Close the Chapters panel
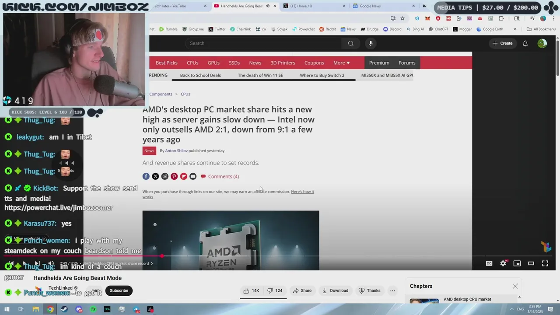Image resolution: width=560 pixels, height=315 pixels. pos(515,286)
